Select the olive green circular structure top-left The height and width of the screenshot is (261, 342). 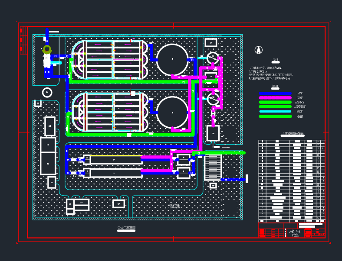click(47, 49)
